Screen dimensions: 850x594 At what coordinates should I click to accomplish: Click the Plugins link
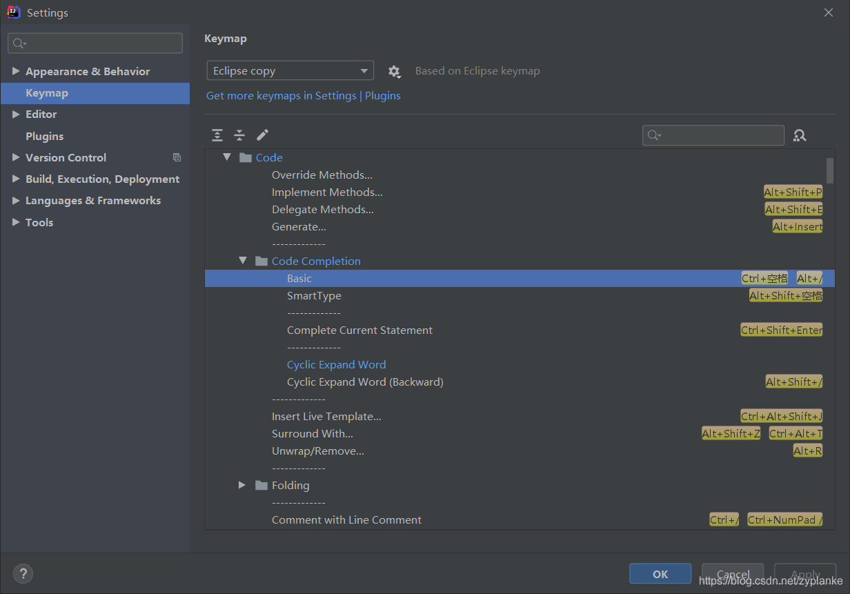coord(382,95)
